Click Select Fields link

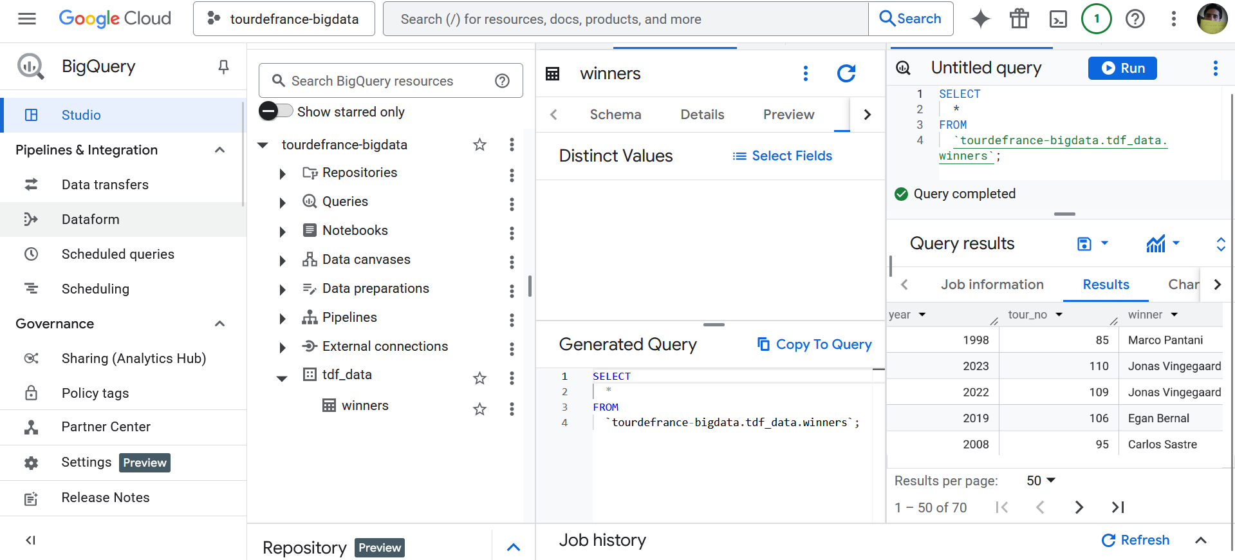click(x=782, y=156)
